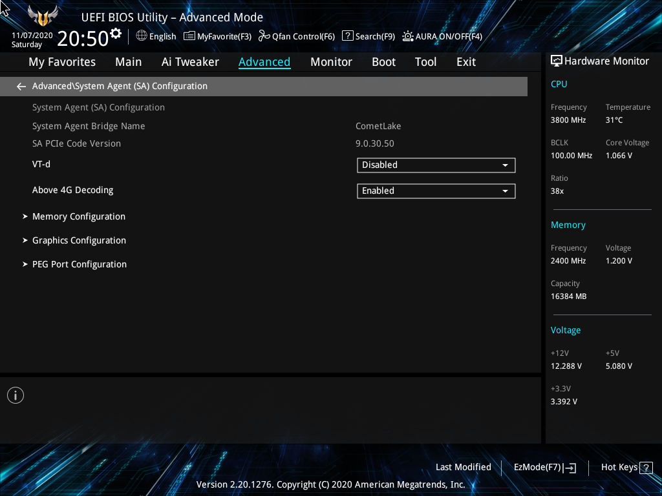Screen dimensions: 662x496
Task: Switch to Monitor tab
Action: 331,62
